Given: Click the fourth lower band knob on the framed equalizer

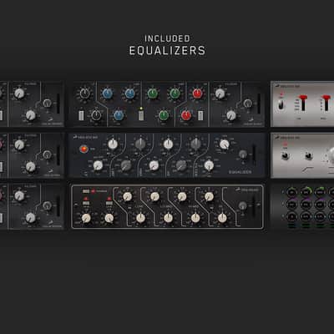Looking at the screenshot, I should pyautogui.click(x=222, y=218).
